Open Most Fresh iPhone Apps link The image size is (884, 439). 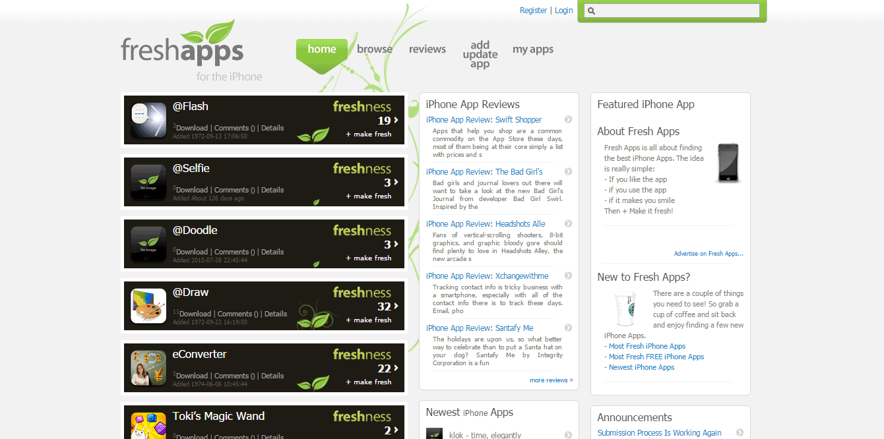647,346
